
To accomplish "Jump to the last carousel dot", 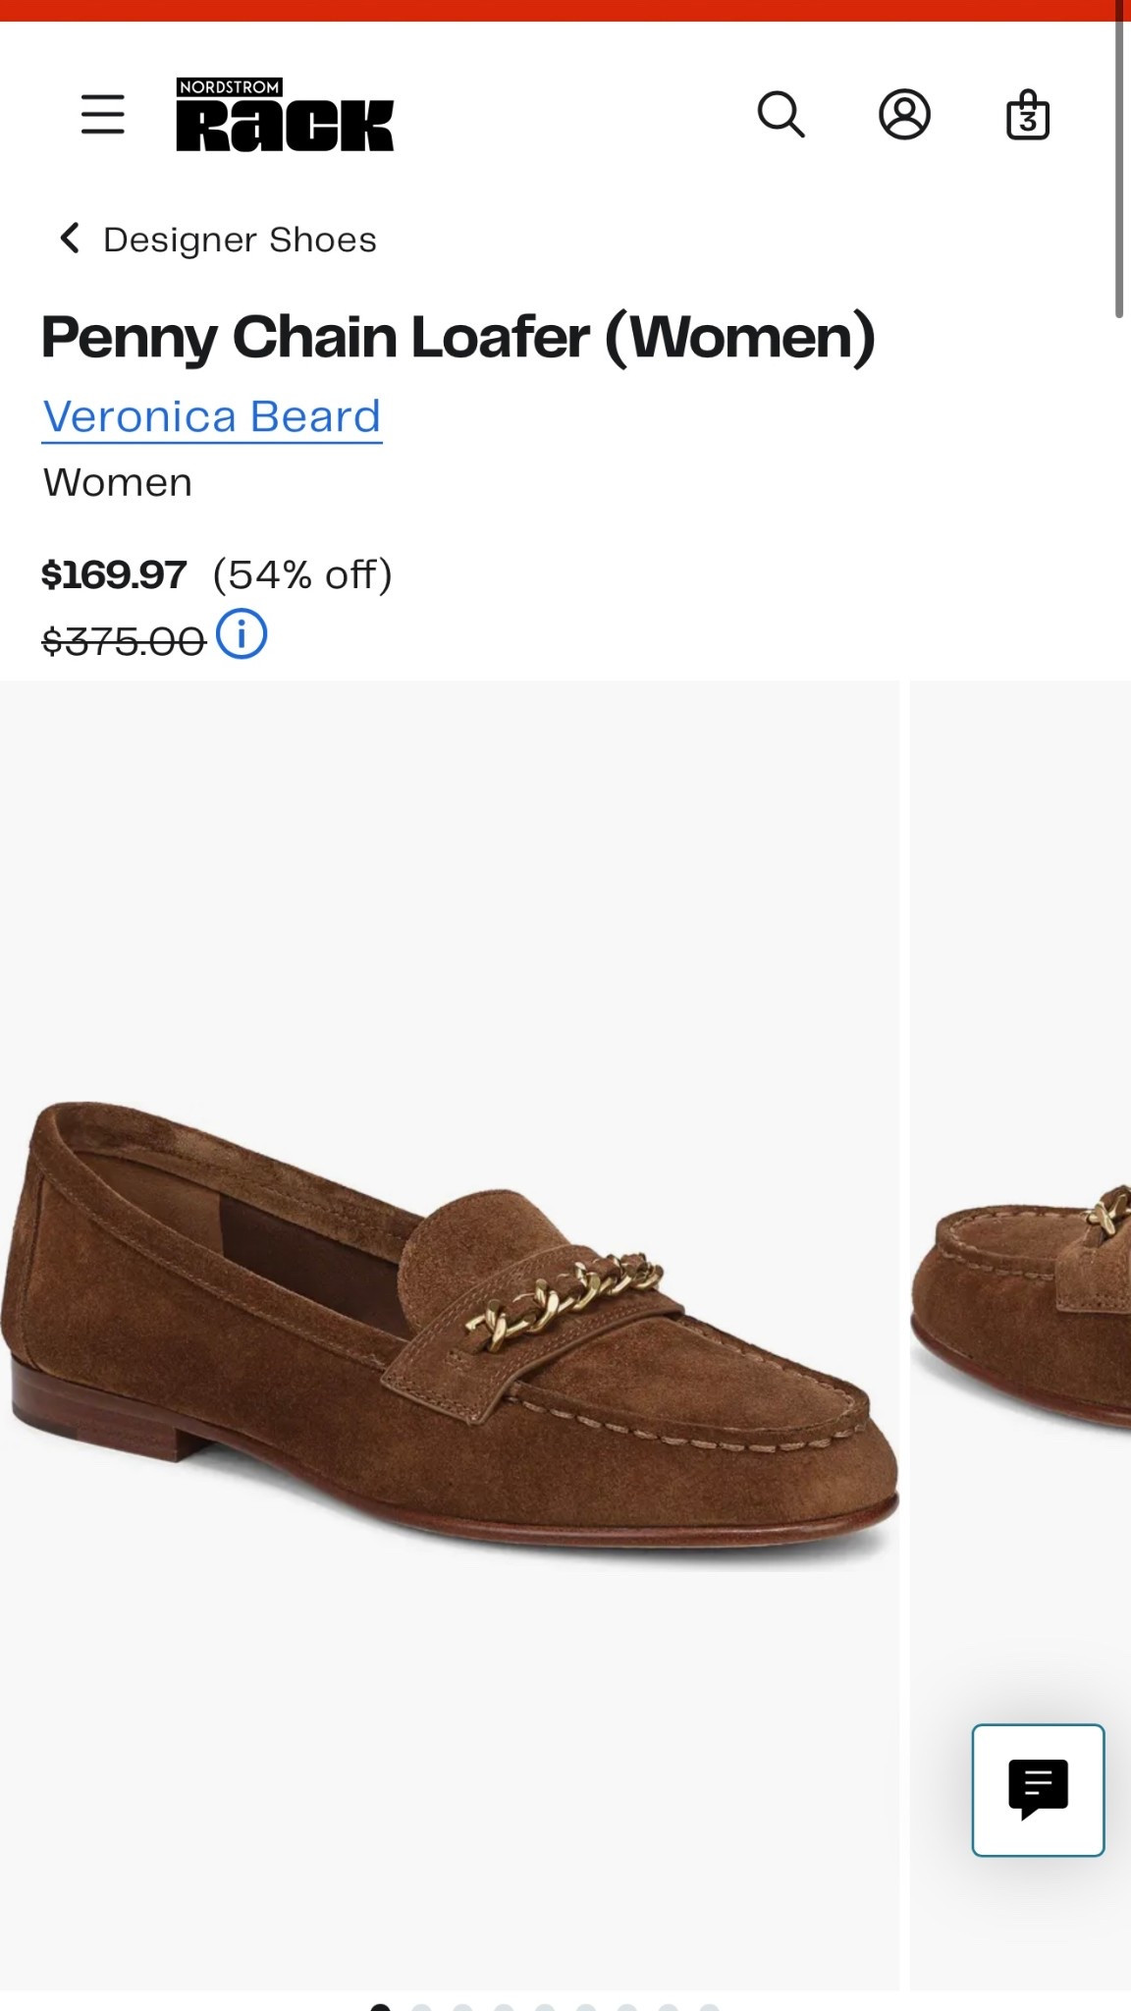I will (x=709, y=2007).
